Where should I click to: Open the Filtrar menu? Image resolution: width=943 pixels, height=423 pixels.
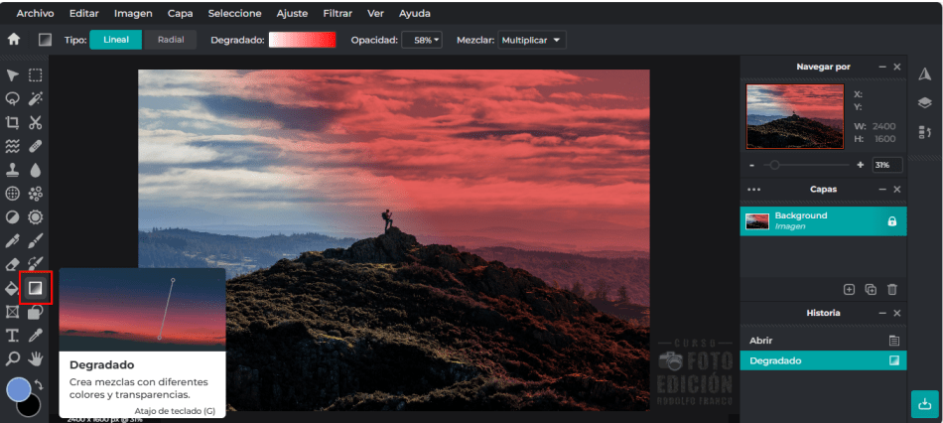coord(338,14)
